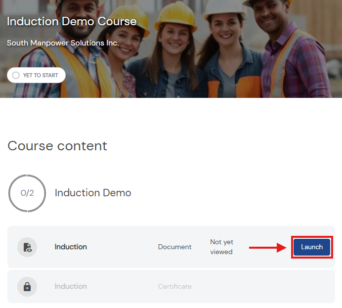
Task: Click the empty circle in YET TO START badge
Action: click(16, 75)
